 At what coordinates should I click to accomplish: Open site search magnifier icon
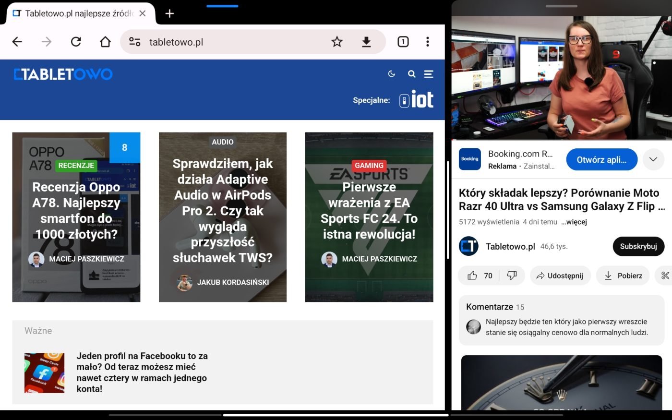pyautogui.click(x=411, y=74)
